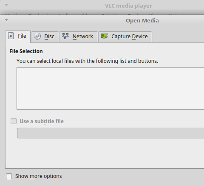The width and height of the screenshot is (204, 186).
Task: Tick the Use a subtitle file checkbox
Action: point(14,121)
